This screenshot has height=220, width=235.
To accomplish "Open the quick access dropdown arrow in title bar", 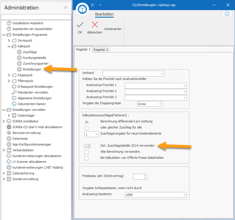I will pyautogui.click(x=100, y=5).
